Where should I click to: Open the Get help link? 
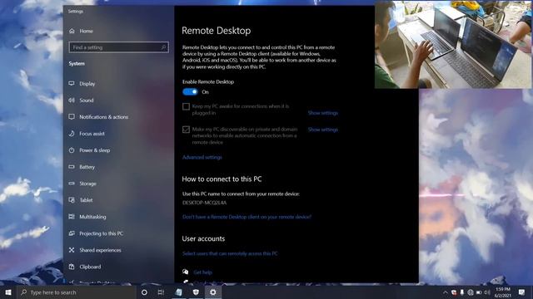click(203, 272)
